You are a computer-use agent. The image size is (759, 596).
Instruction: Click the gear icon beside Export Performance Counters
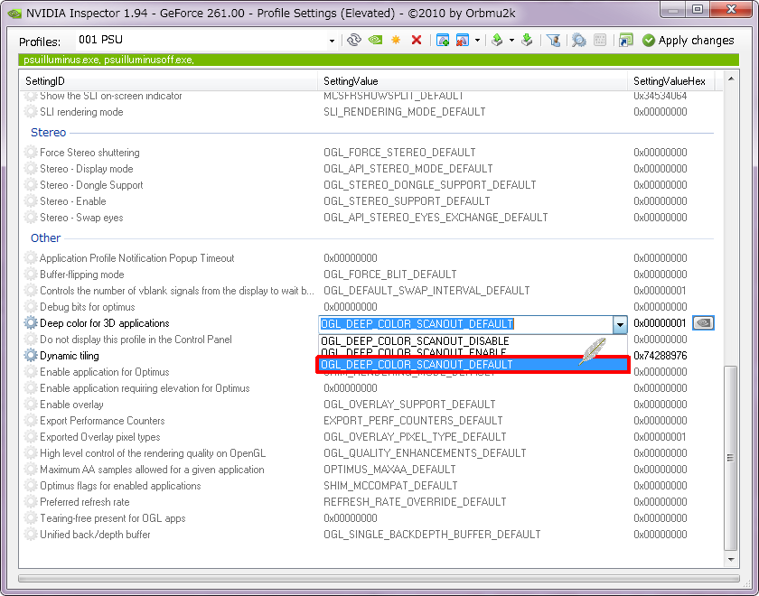click(x=31, y=421)
